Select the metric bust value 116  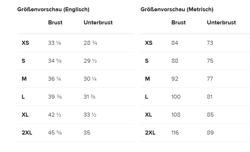175,133
